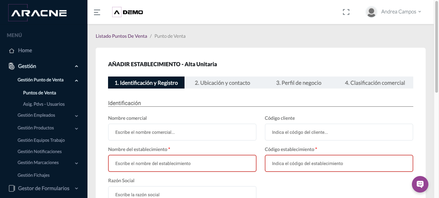This screenshot has height=198, width=439.
Task: Click the ARACNE logo in sidebar
Action: pyautogui.click(x=37, y=13)
